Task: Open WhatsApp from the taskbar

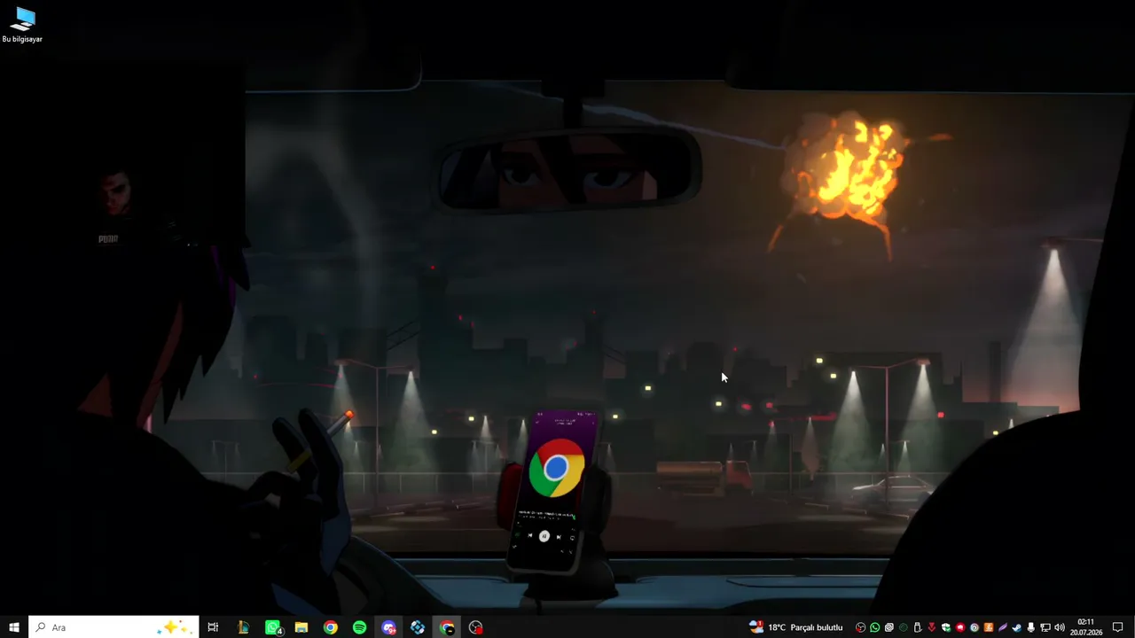Action: (x=273, y=627)
